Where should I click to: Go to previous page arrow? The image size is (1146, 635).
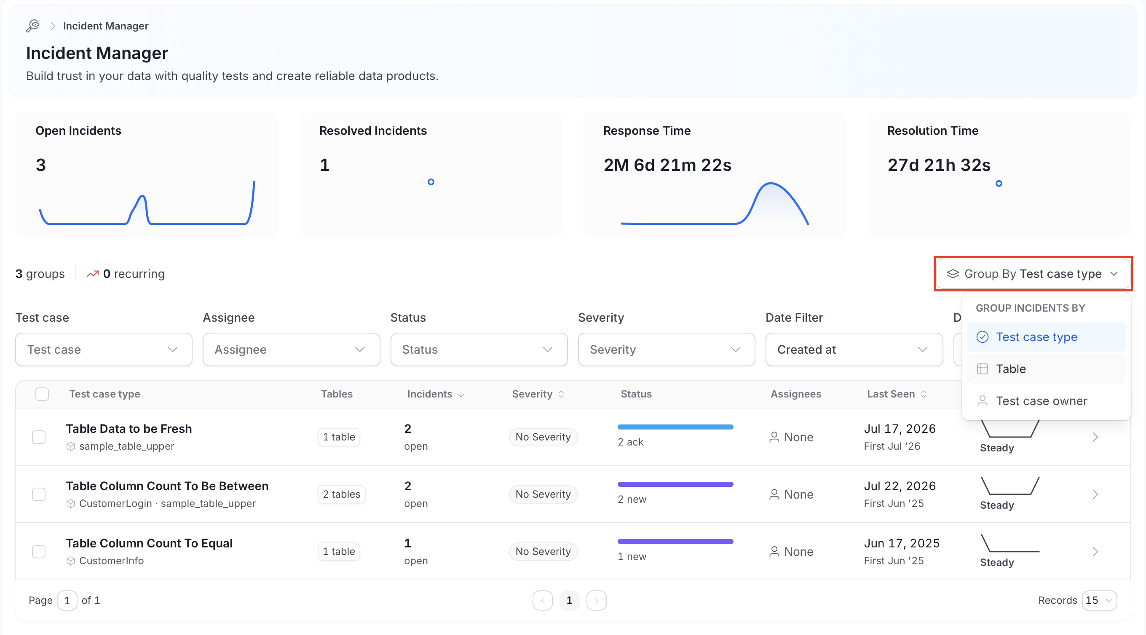[x=542, y=600]
